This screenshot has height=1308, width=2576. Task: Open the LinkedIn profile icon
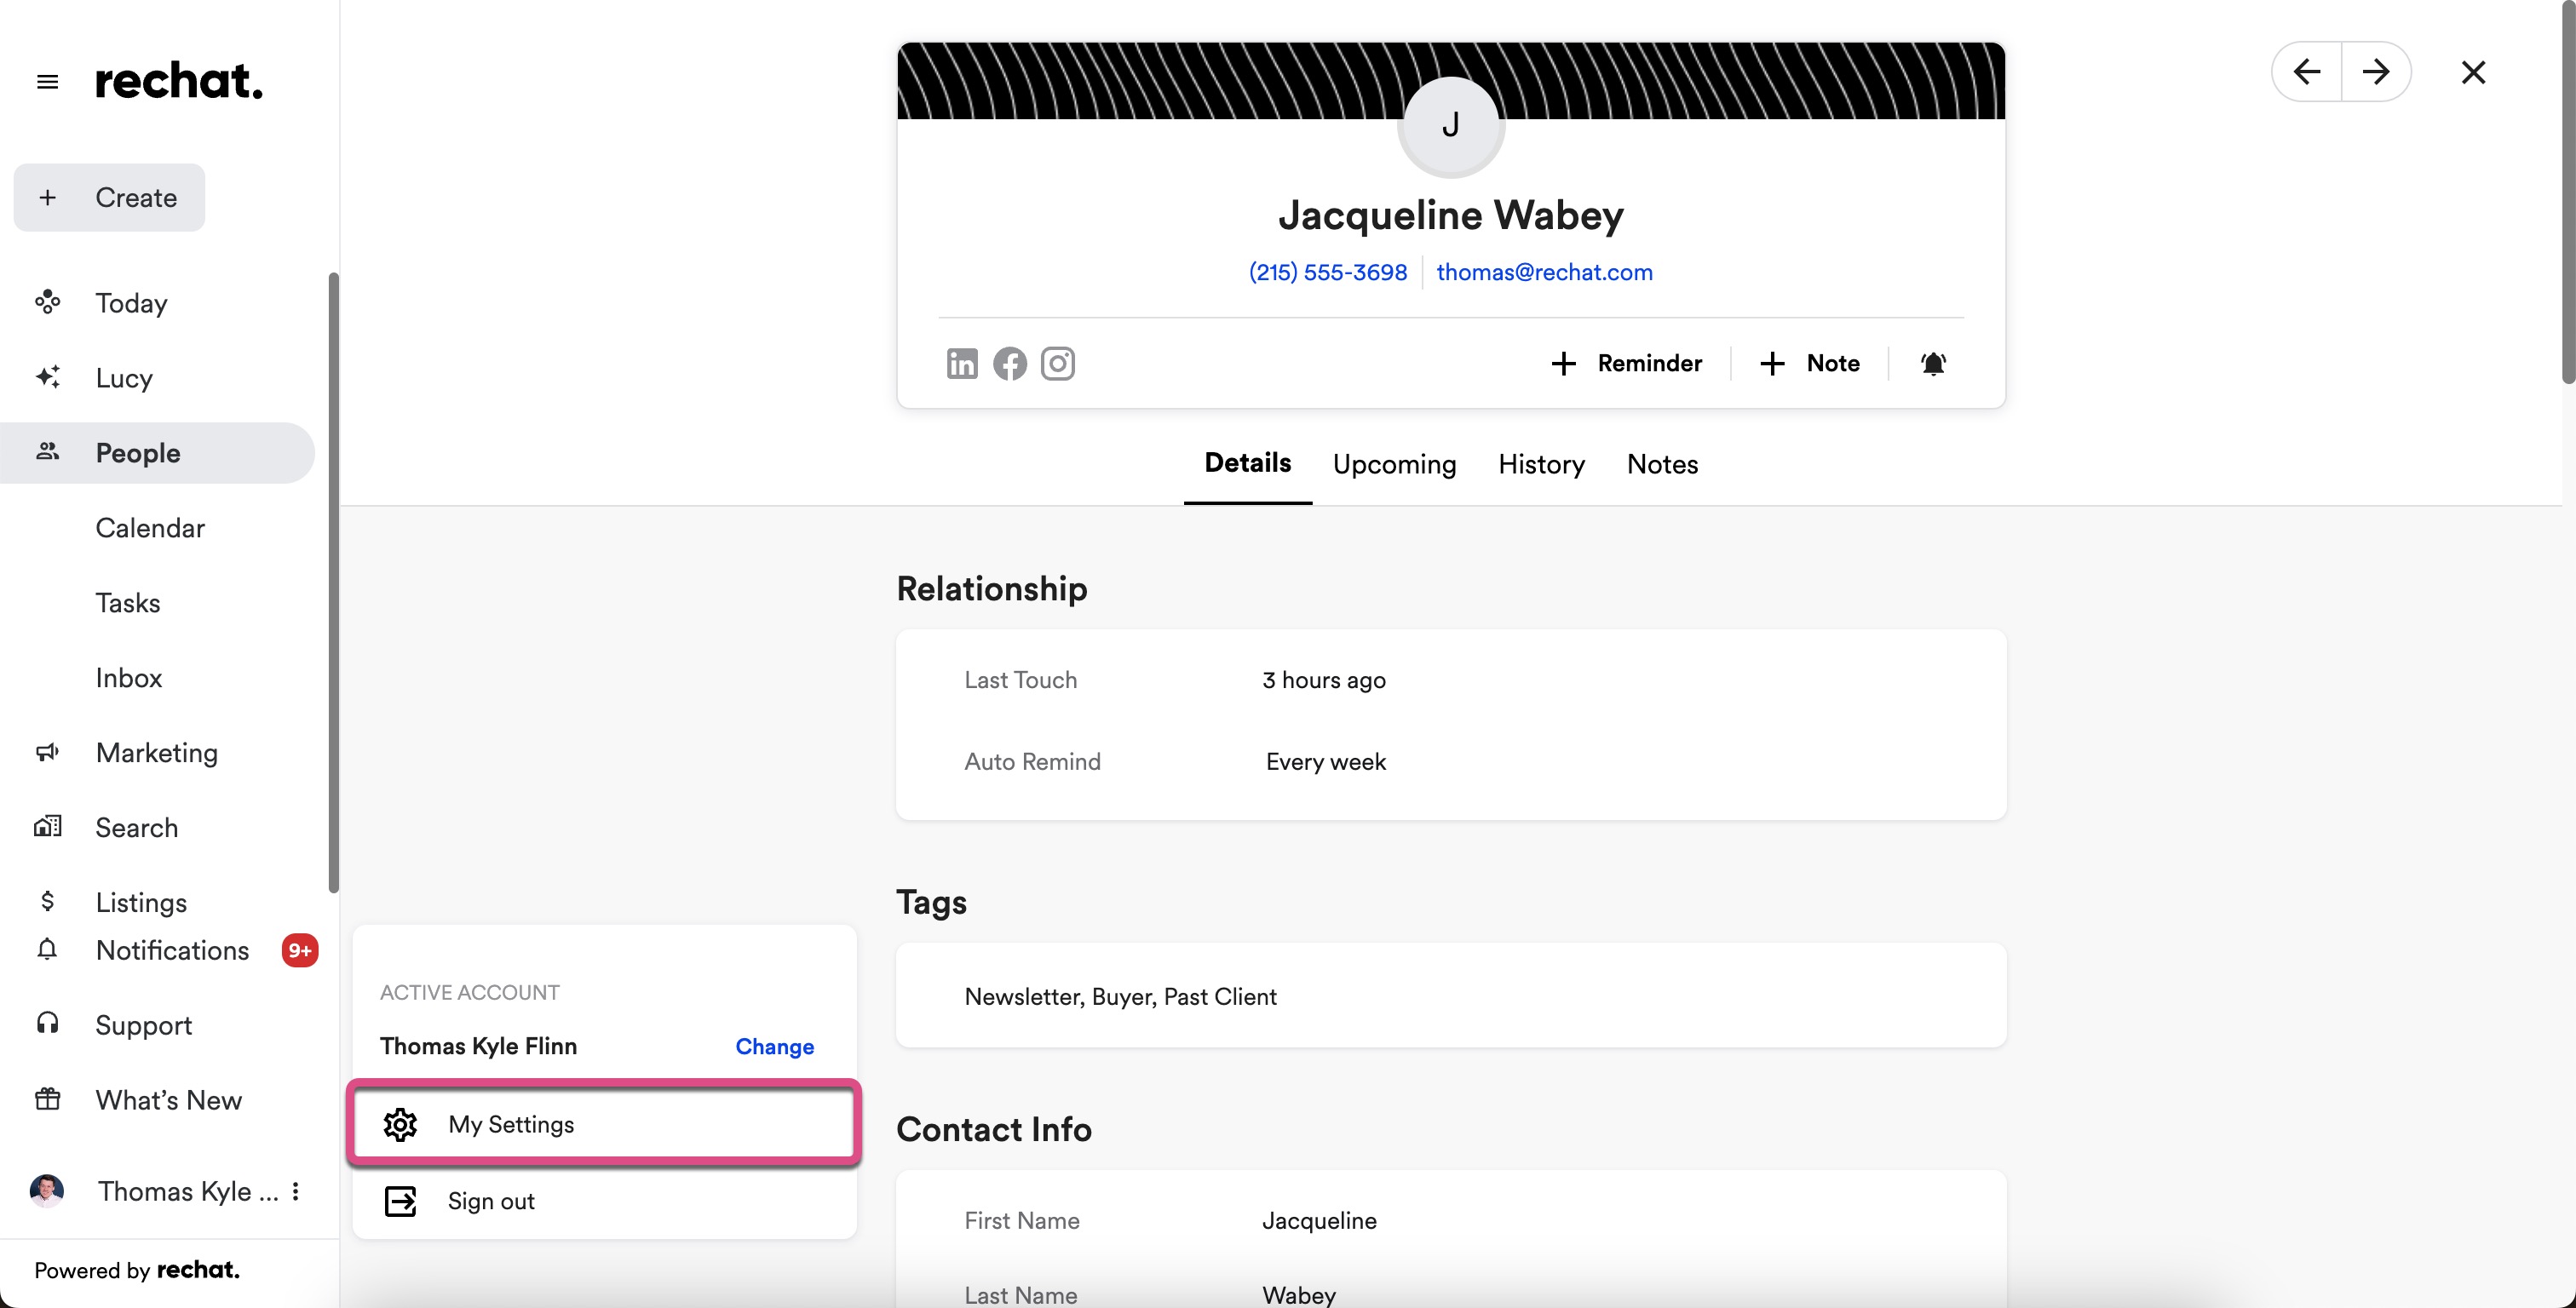pos(962,364)
